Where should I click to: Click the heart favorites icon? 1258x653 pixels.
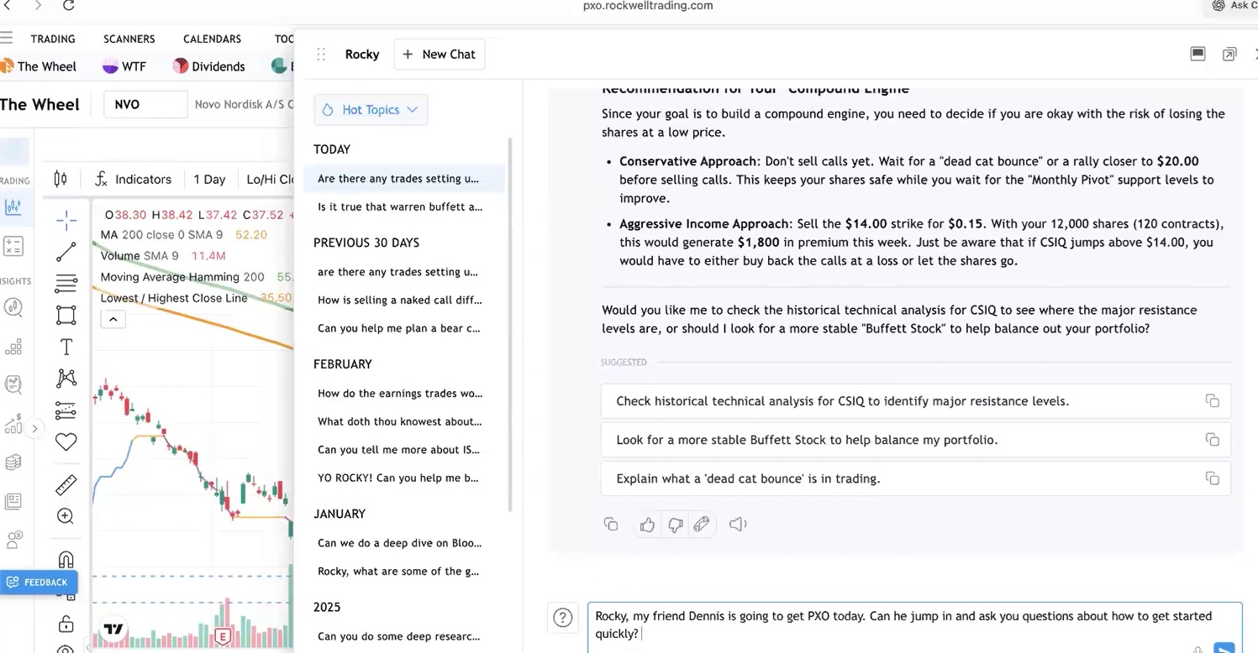pyautogui.click(x=66, y=441)
